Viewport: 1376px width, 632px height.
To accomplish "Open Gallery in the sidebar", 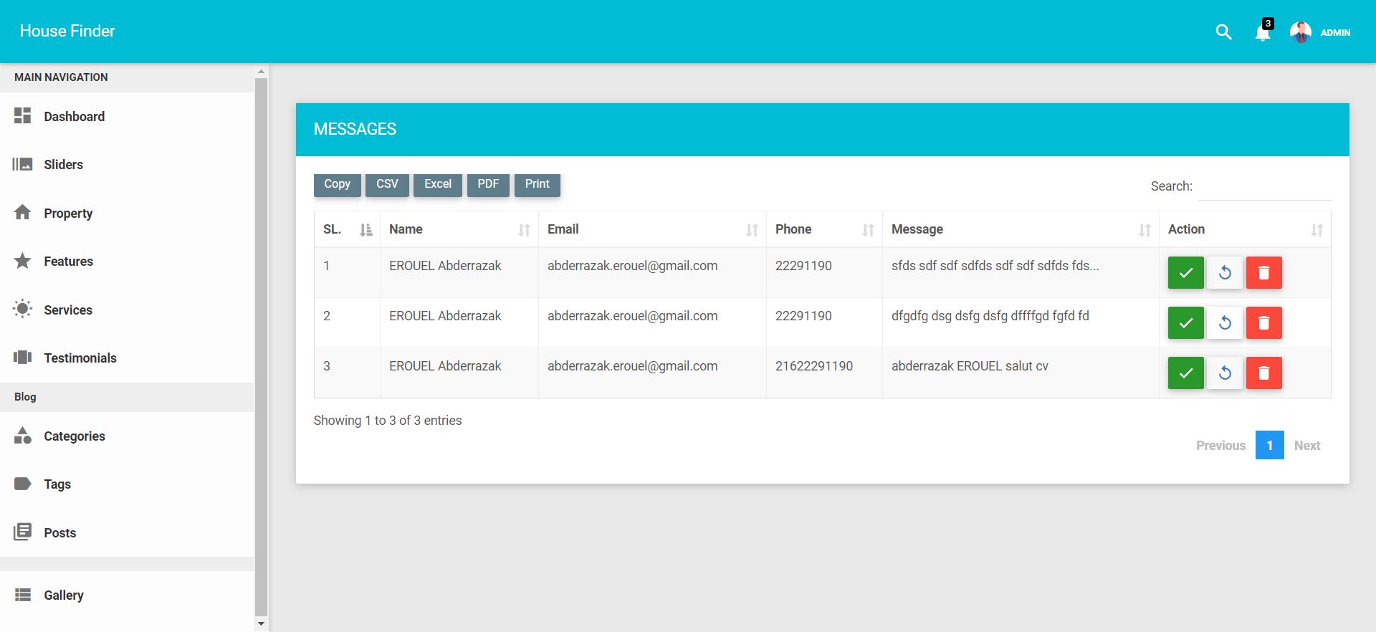I will click(x=127, y=595).
